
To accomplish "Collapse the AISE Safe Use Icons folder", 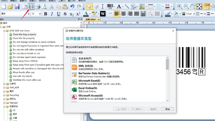I will 4,31.
